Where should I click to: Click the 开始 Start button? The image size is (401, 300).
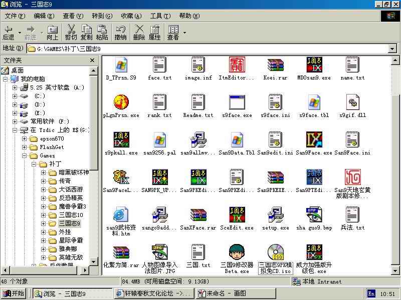[14, 293]
